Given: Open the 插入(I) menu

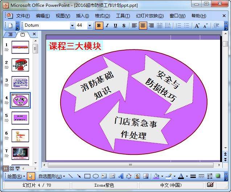Looking at the screenshot, I should [x=82, y=16].
